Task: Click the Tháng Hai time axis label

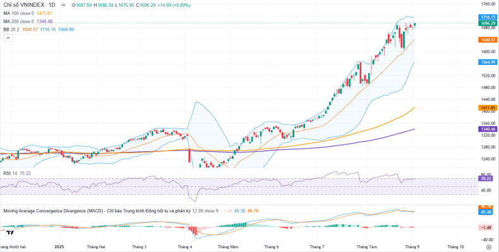Action: pyautogui.click(x=96, y=246)
